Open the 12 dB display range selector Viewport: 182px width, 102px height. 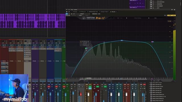click(x=169, y=21)
